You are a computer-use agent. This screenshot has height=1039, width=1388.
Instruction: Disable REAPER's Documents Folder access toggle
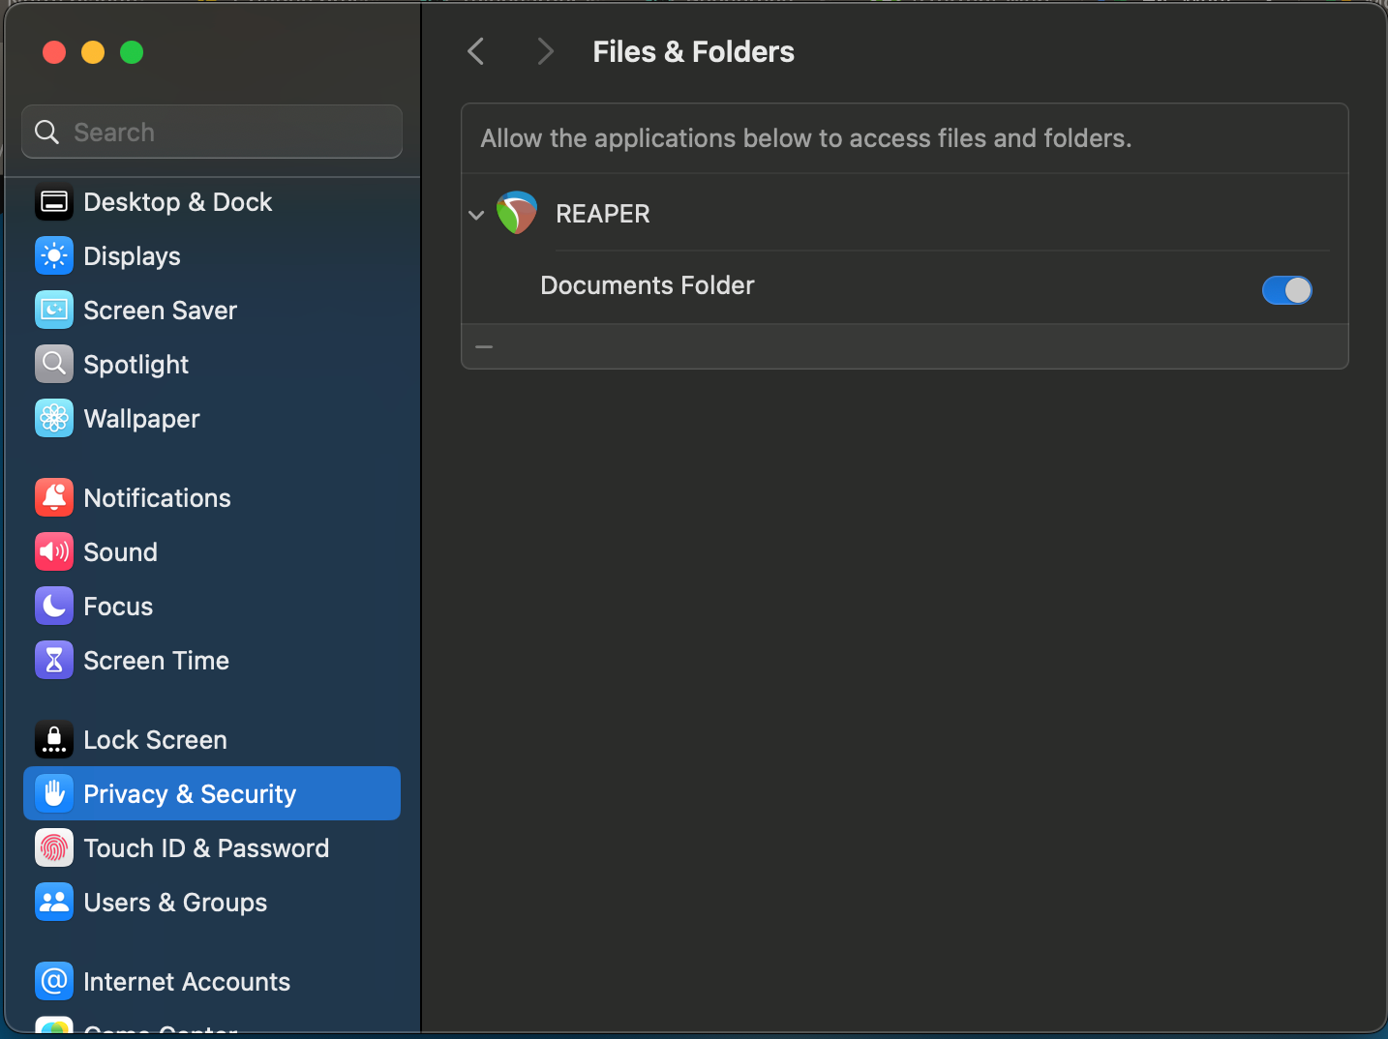pyautogui.click(x=1286, y=290)
